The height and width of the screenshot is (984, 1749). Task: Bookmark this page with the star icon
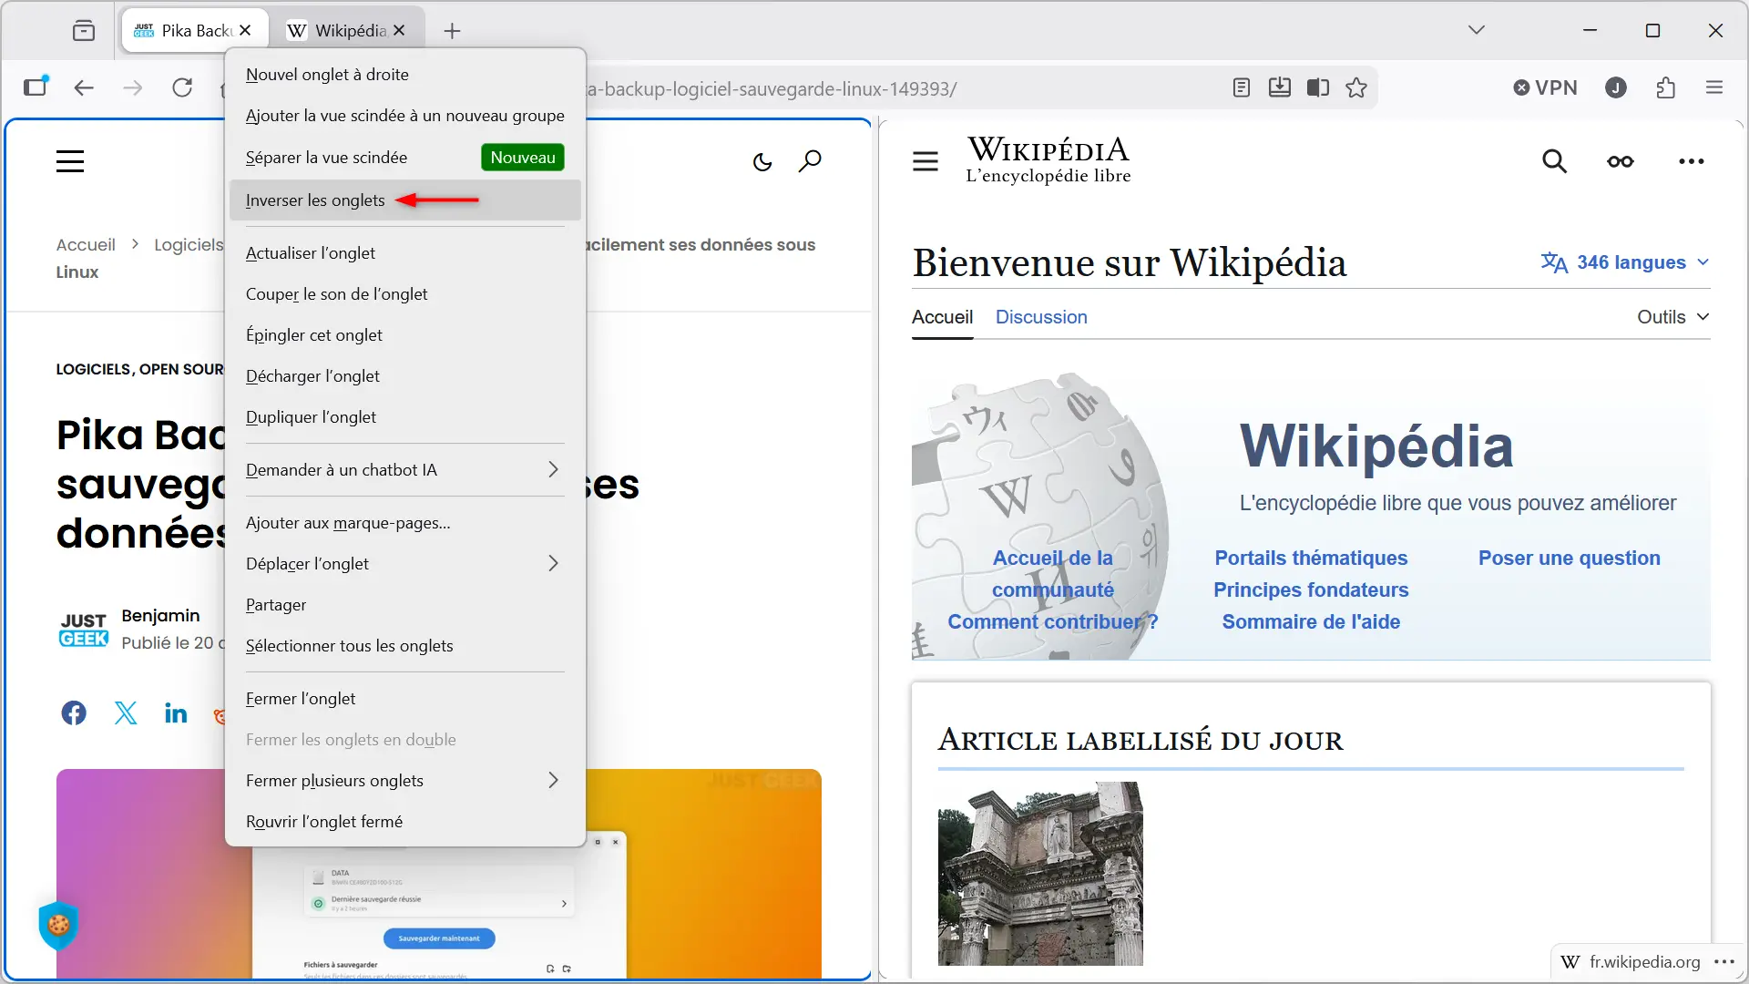tap(1356, 87)
